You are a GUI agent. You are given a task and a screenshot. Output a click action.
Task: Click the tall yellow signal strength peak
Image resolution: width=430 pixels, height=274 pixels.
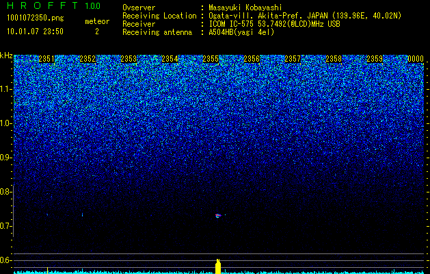[218, 266]
